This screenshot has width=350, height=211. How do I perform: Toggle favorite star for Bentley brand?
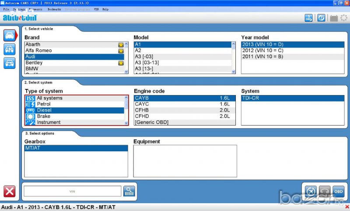pyautogui.click(x=121, y=63)
